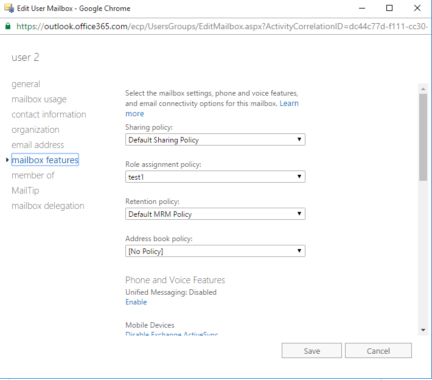Click the 'Role assignment policy:' label
This screenshot has width=432, height=380.
(164, 164)
